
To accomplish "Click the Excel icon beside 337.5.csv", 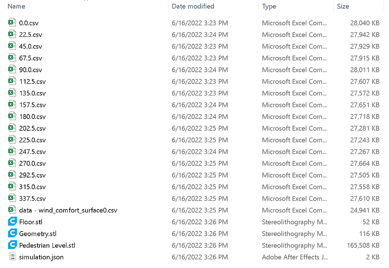I will click(x=12, y=198).
